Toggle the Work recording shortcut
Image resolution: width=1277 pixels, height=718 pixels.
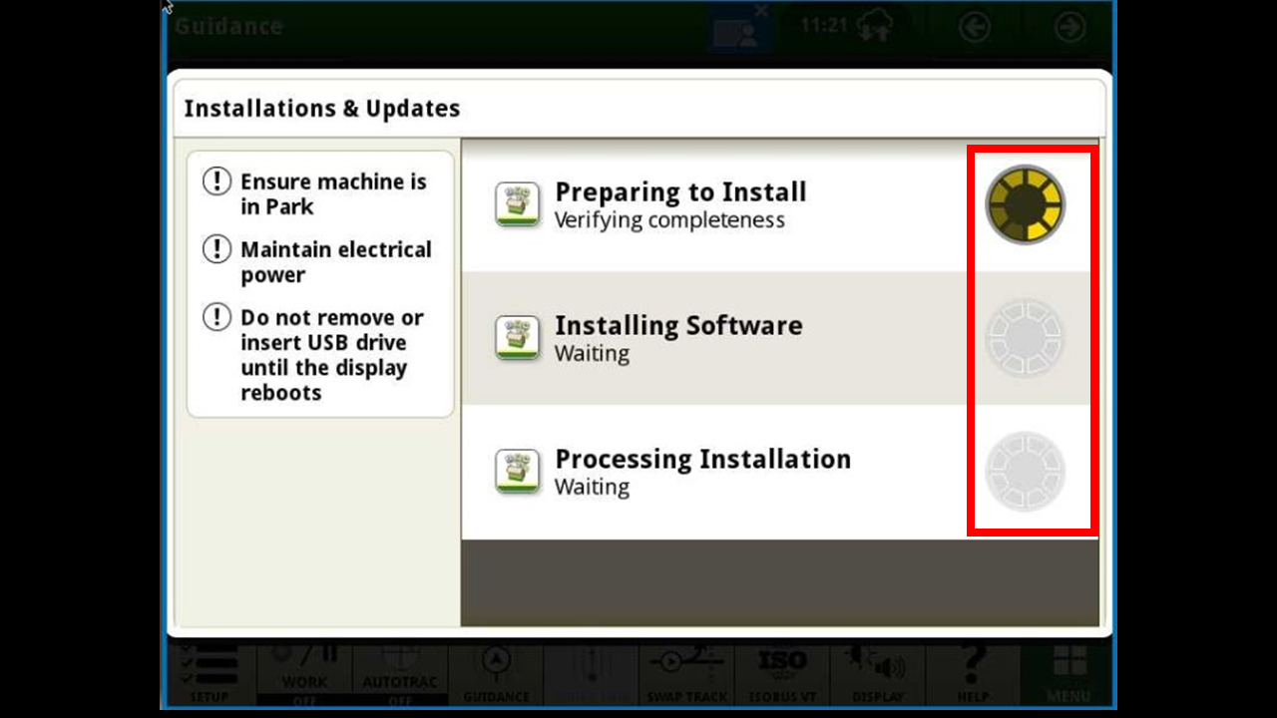point(304,675)
